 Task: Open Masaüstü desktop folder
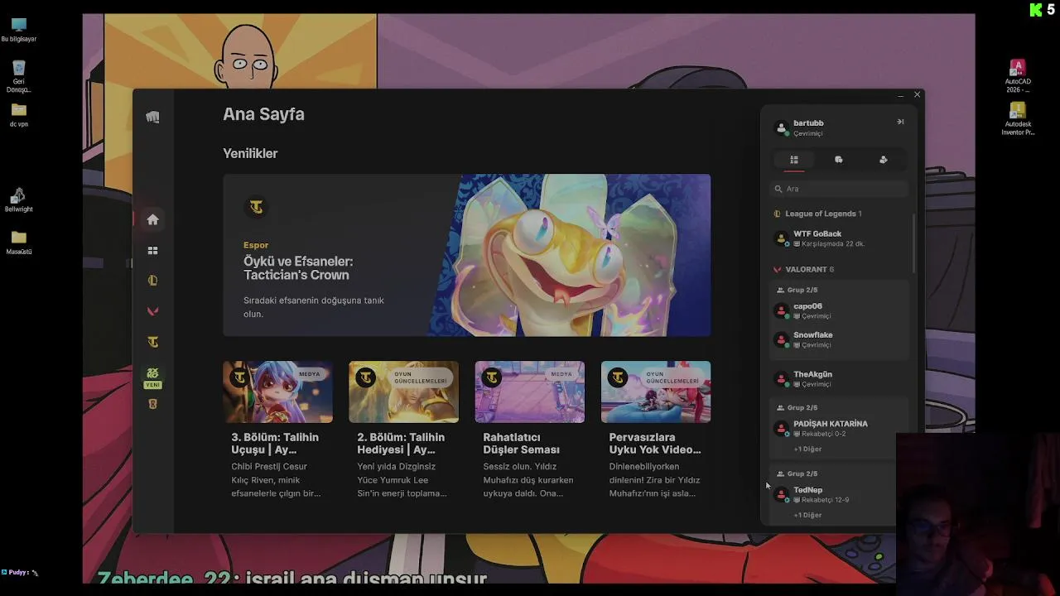18,242
